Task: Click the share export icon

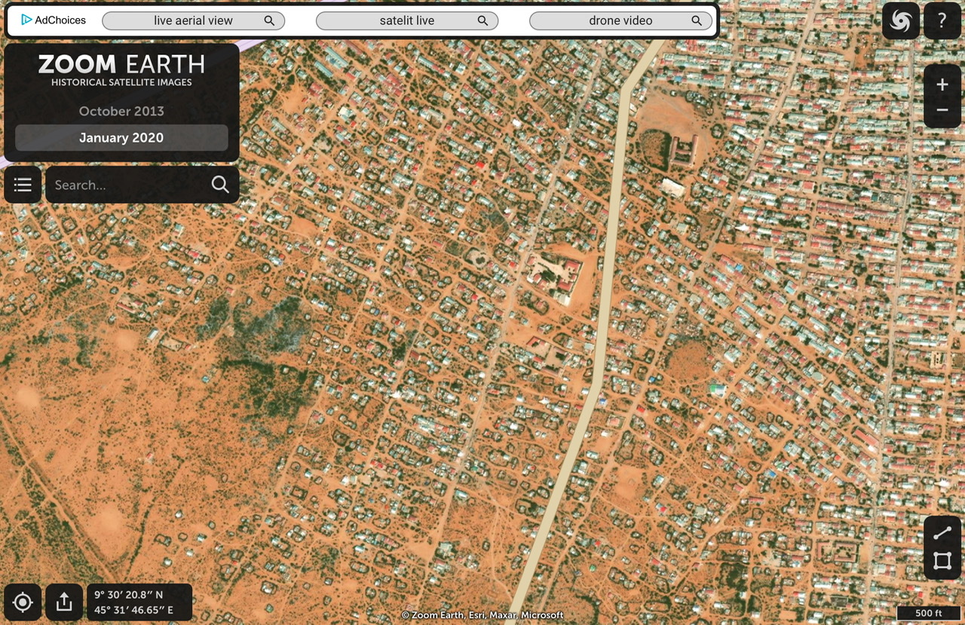Action: point(64,602)
